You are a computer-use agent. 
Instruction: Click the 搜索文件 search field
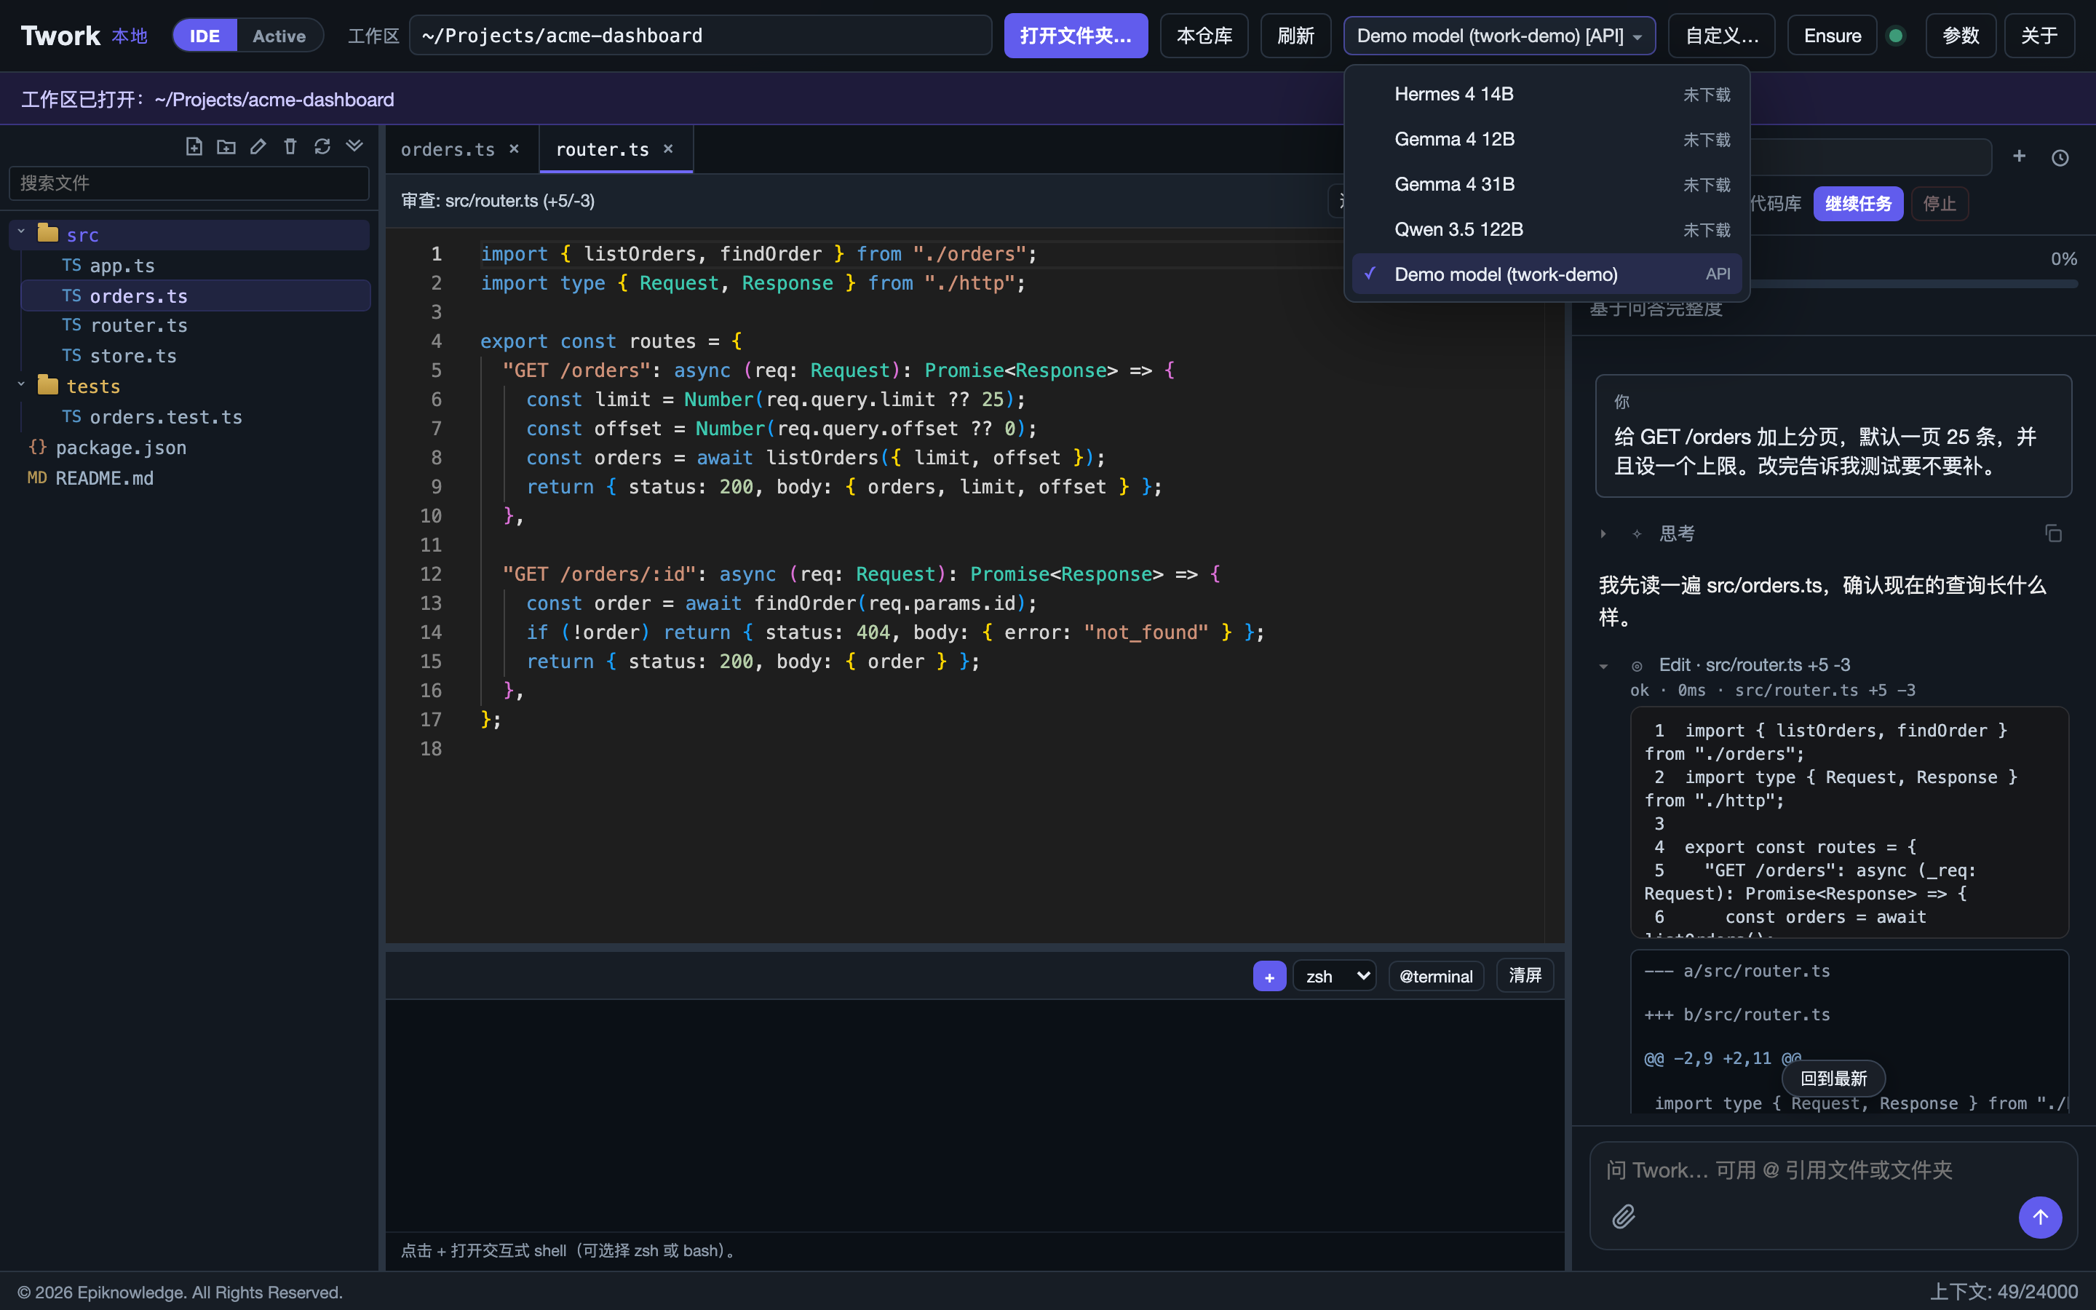tap(188, 183)
